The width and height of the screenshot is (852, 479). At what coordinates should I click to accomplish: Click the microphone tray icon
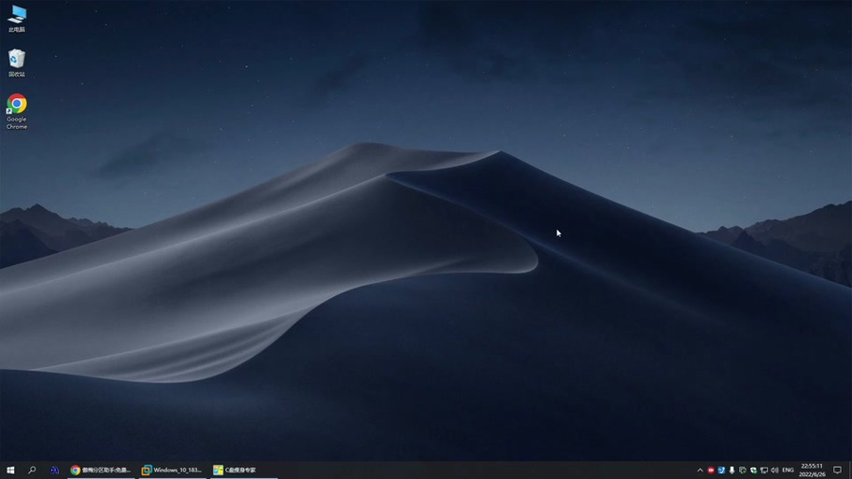pyautogui.click(x=731, y=470)
